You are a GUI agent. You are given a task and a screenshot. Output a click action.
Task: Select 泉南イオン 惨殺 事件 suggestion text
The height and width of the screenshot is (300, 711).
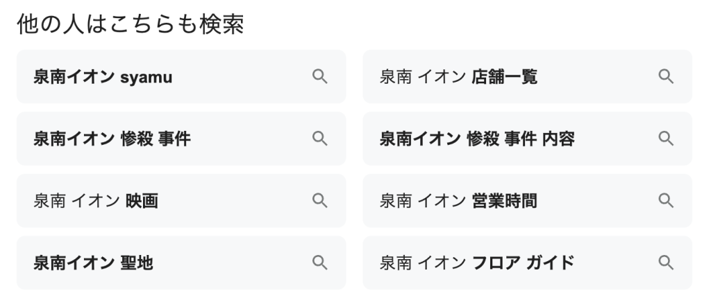point(112,139)
